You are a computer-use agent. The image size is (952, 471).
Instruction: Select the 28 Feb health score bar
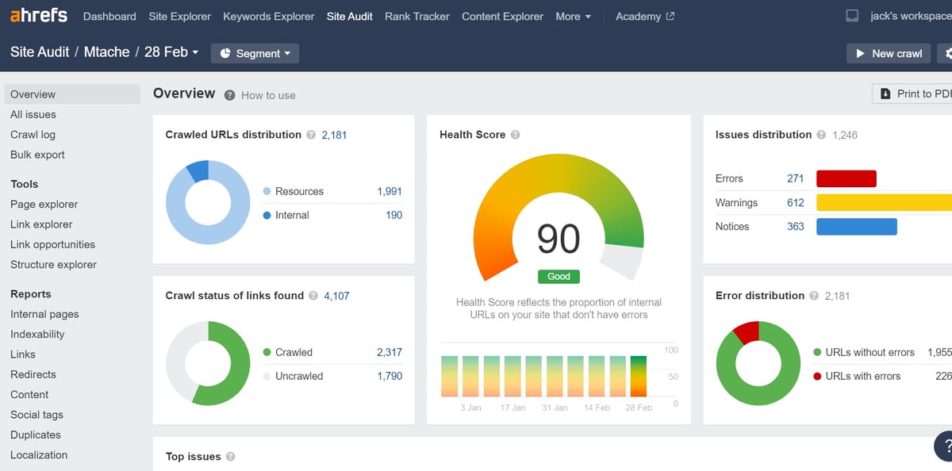coord(639,375)
